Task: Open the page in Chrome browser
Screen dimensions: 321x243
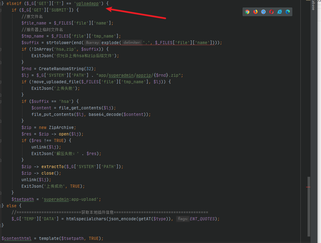Action: pyautogui.click(x=247, y=12)
